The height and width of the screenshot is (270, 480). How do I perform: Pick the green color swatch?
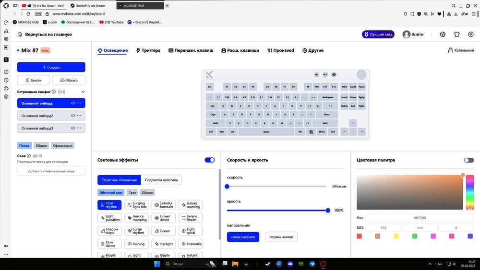415,236
